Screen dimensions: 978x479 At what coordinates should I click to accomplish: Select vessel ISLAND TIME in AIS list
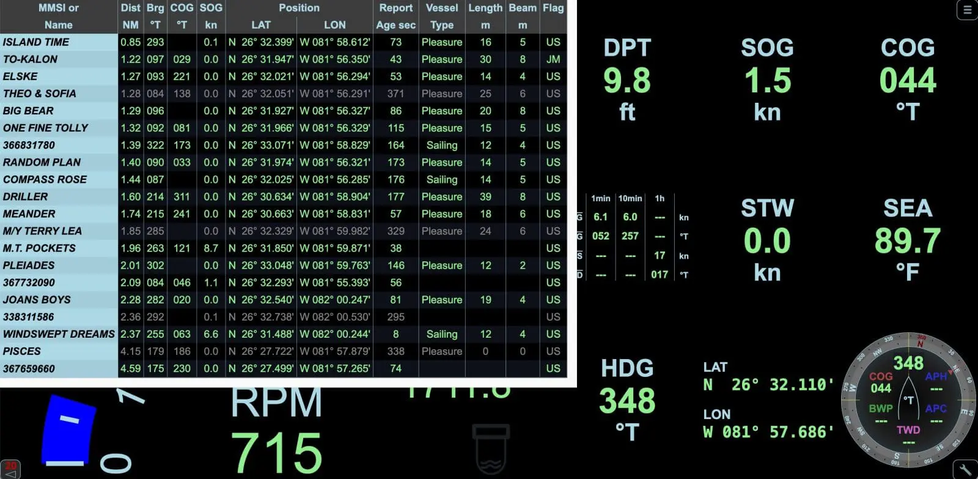coord(283,42)
